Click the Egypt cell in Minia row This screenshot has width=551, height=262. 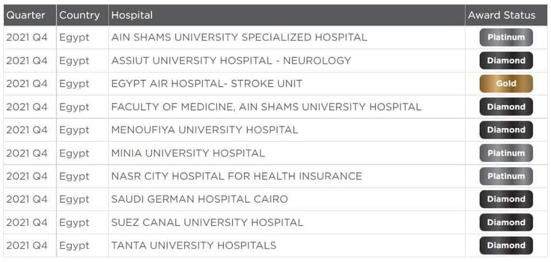pyautogui.click(x=74, y=153)
